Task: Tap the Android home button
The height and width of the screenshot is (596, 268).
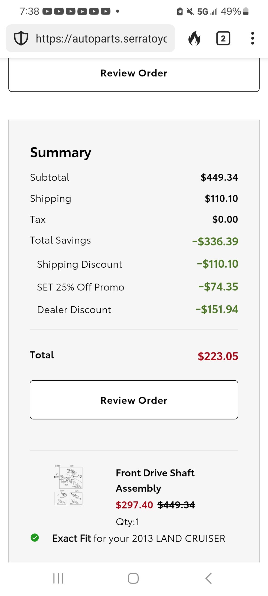Action: [133, 578]
